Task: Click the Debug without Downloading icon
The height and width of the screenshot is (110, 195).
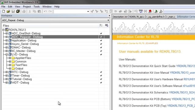Action: tap(161, 11)
